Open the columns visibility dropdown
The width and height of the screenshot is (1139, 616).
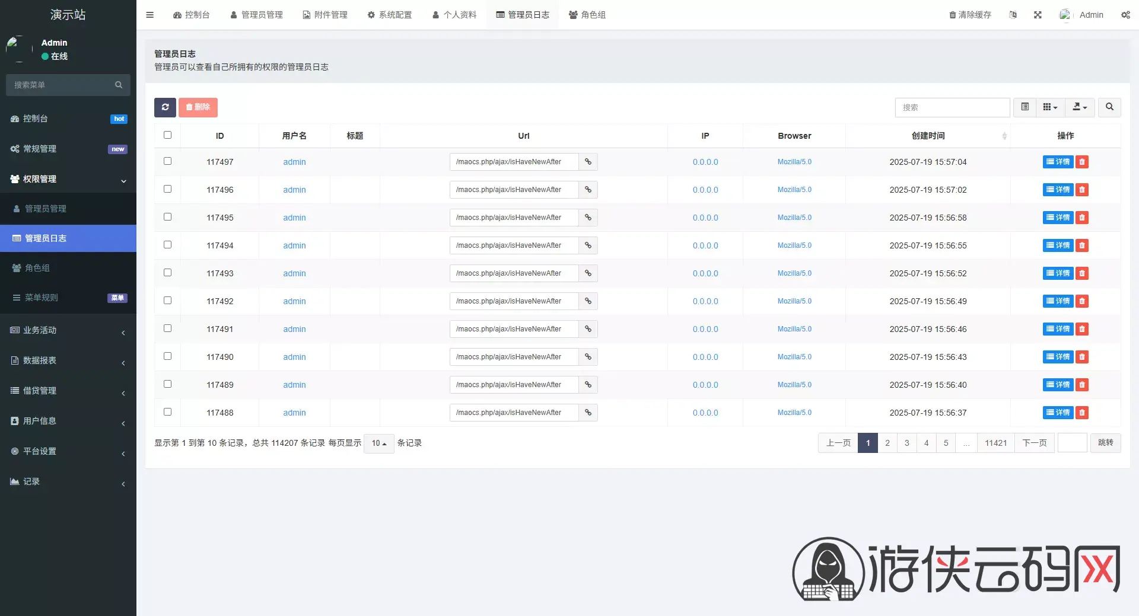[1050, 107]
